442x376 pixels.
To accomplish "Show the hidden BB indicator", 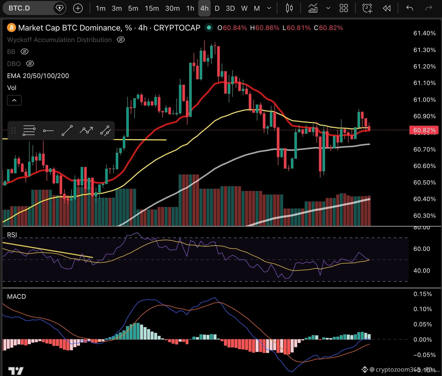I will (x=24, y=52).
